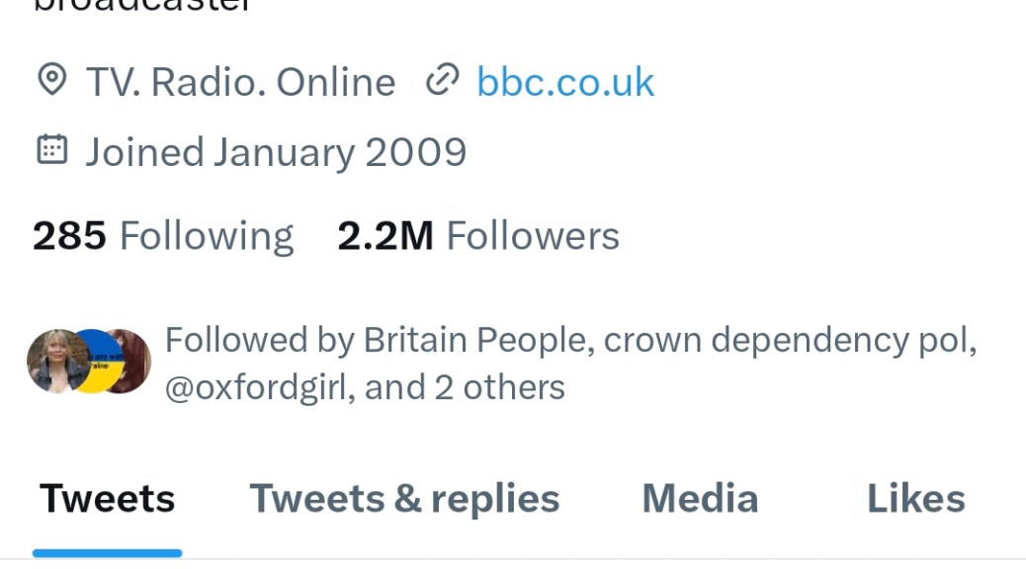
Task: Click the calendar icon next to join date
Action: 51,150
